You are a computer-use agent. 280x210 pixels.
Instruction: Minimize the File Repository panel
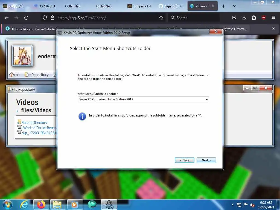[247, 88]
